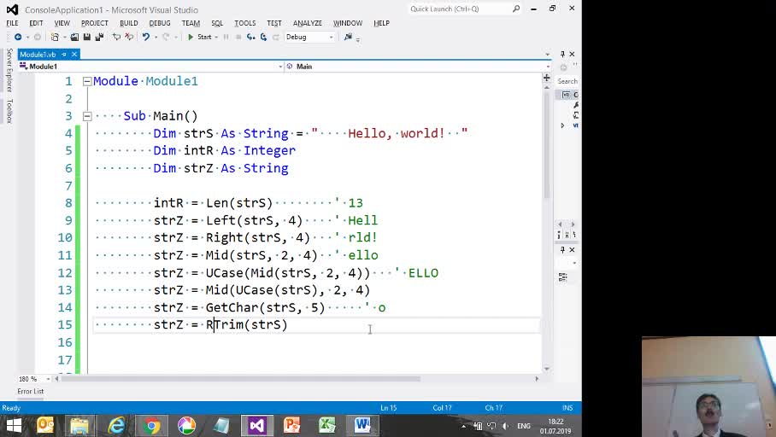Open the back navigation history dropdown

27,37
